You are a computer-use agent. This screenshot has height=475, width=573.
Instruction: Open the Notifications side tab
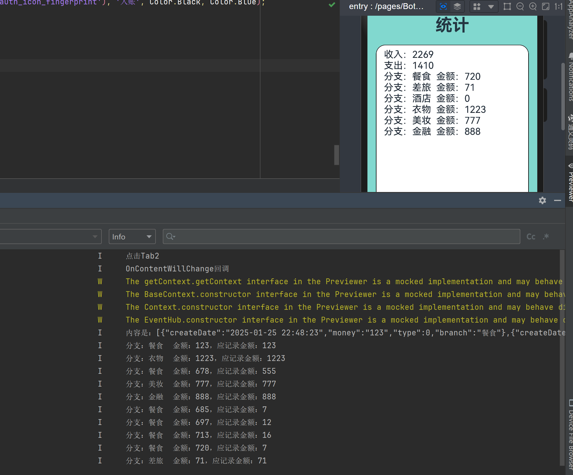click(x=570, y=77)
